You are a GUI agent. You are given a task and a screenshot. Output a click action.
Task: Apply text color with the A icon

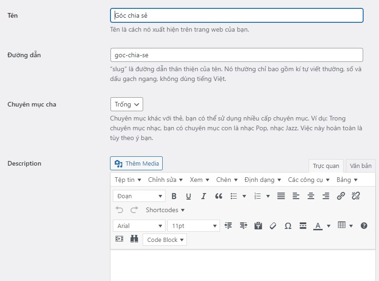[x=318, y=226]
